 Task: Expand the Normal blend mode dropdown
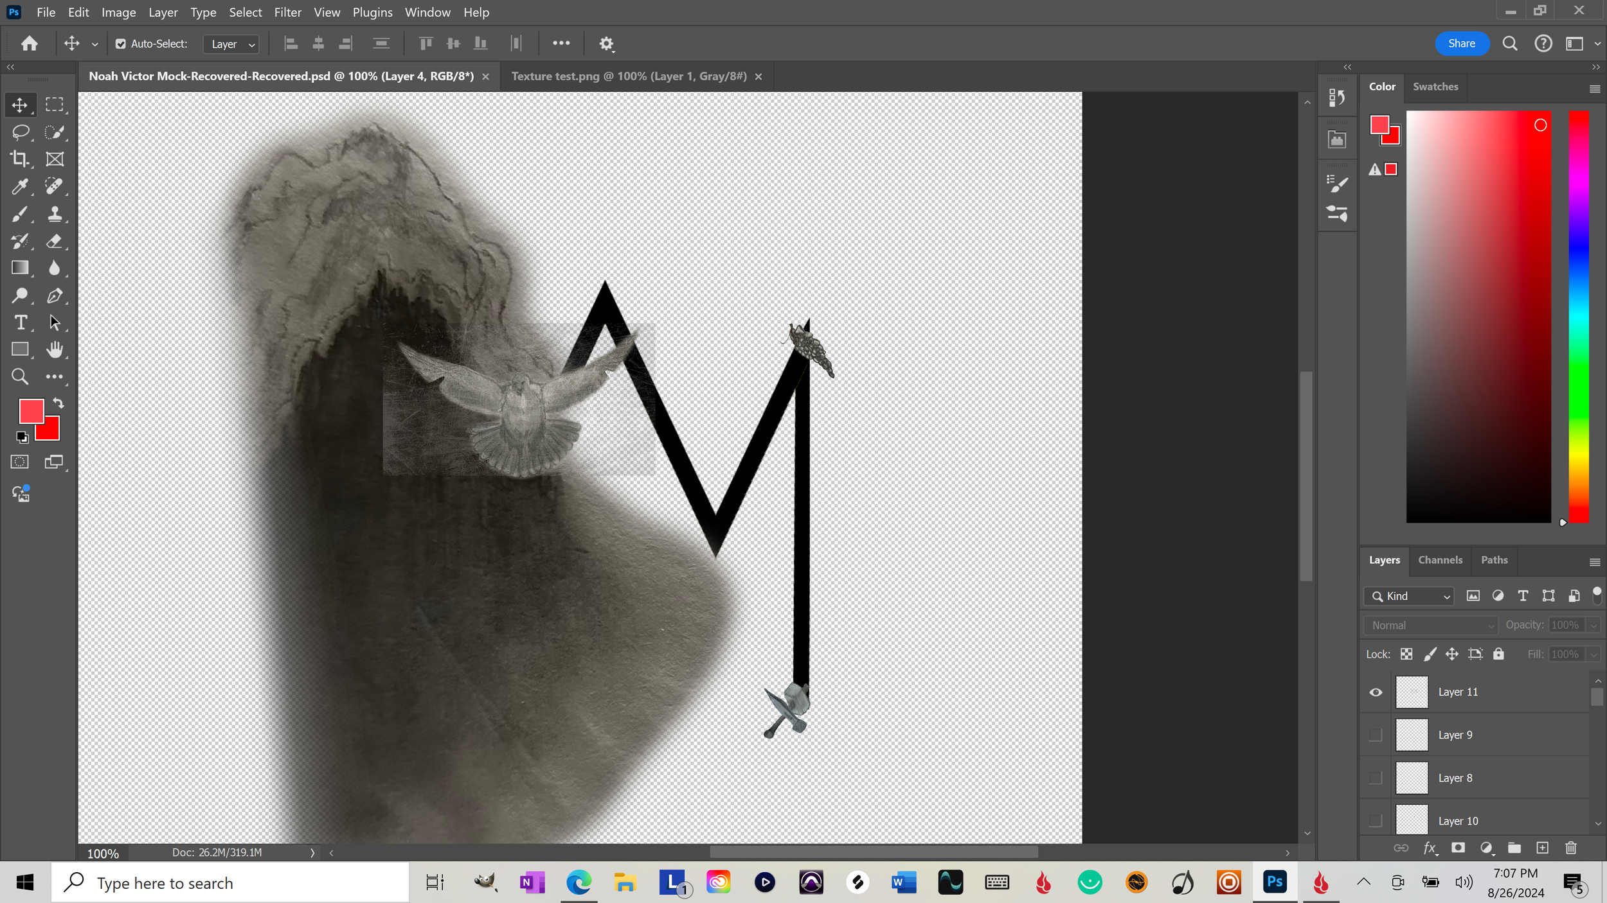[1431, 626]
